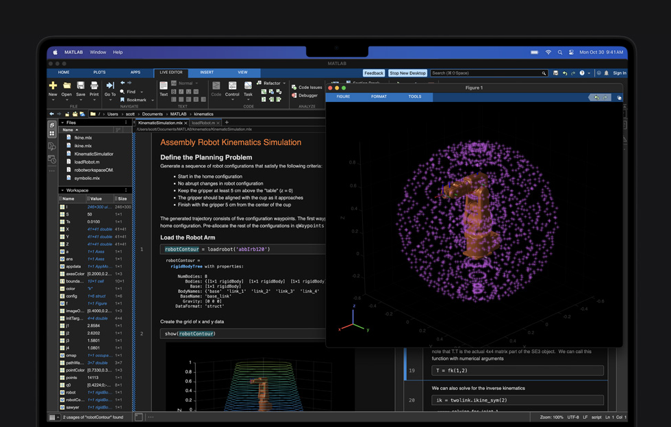Select symbolic.mlx in Files list
The height and width of the screenshot is (427, 671).
(x=87, y=178)
